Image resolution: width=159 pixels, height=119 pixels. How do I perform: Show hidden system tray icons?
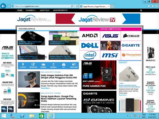(x=128, y=116)
